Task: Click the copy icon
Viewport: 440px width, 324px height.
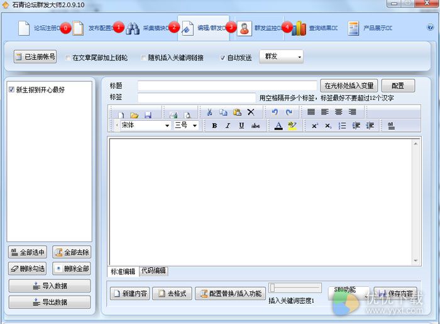Action: tap(223, 113)
